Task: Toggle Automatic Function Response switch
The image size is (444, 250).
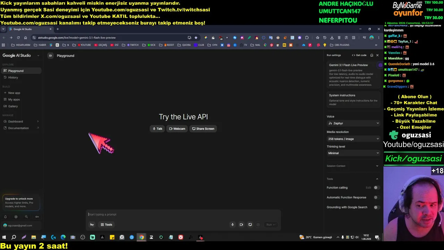Action: 376,198
